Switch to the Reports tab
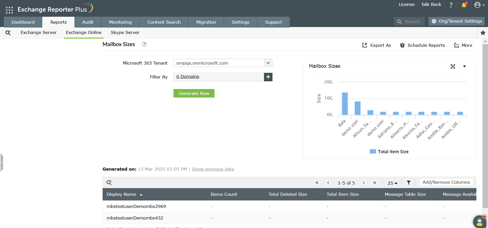This screenshot has height=228, width=488. 59,22
